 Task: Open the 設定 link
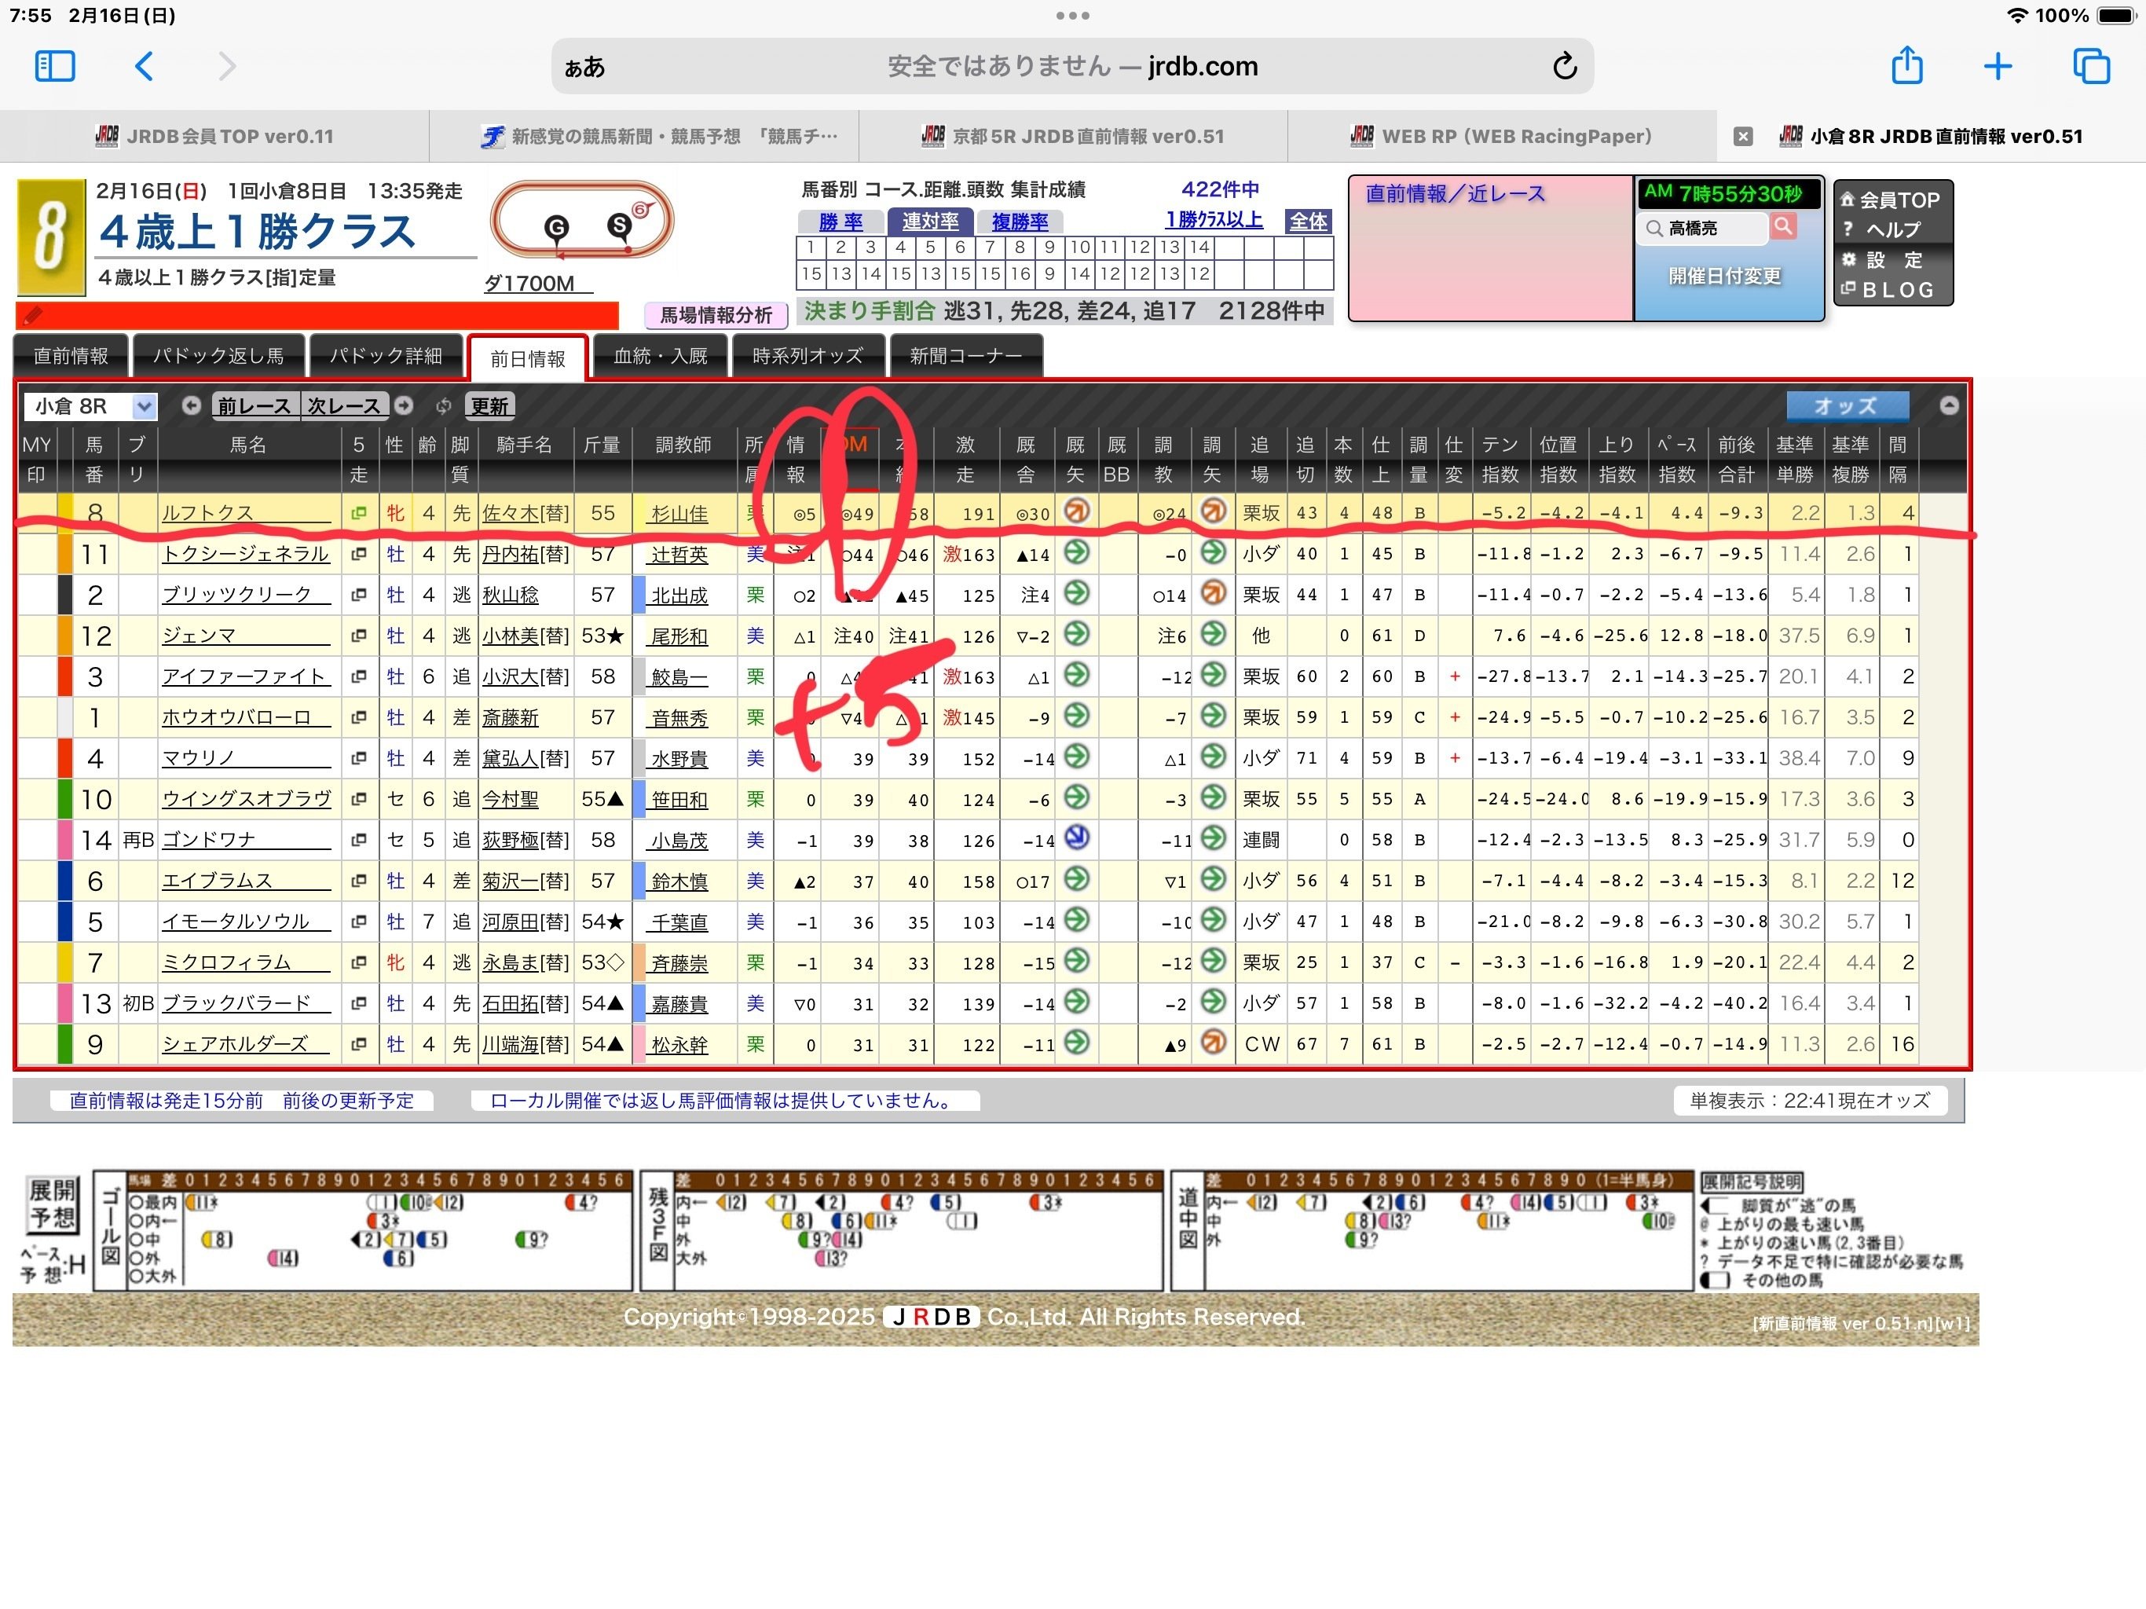coord(1882,260)
